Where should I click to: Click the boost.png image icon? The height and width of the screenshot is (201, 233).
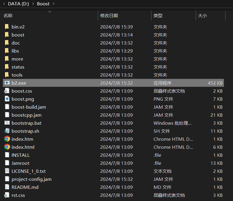coord(7,99)
